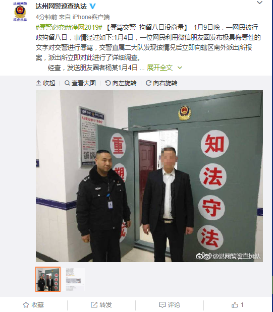
Task: Rotate image right with 向右旋转
Action: (161, 83)
